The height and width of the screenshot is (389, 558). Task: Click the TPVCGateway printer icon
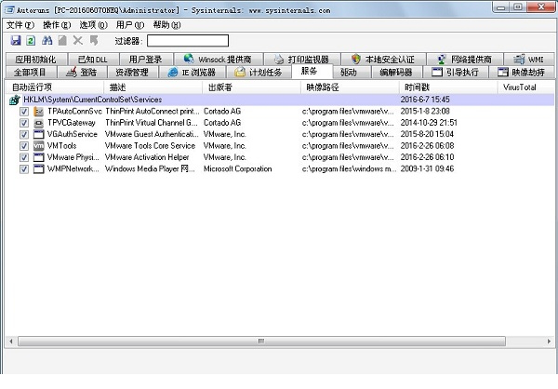(x=38, y=123)
